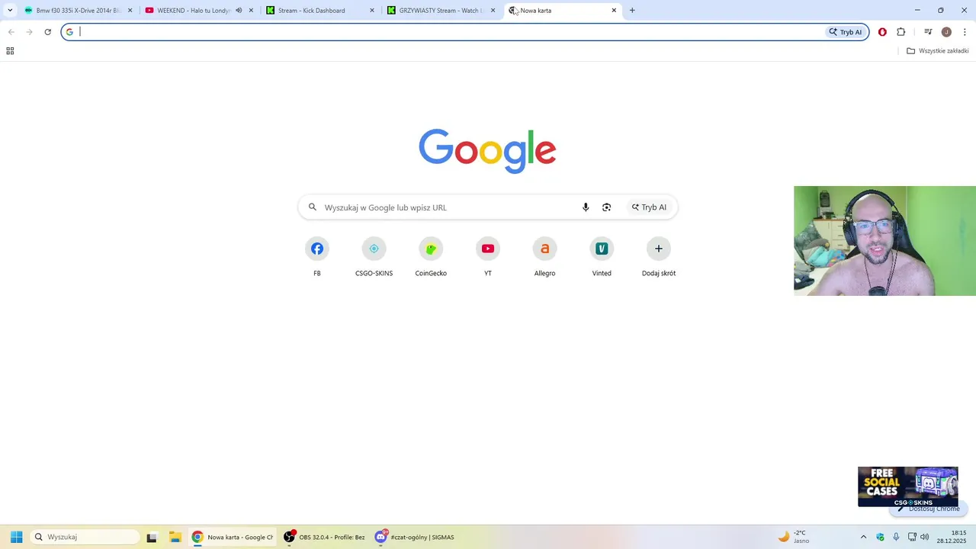This screenshot has width=976, height=549.
Task: Go back to the previous page
Action: coord(11,32)
